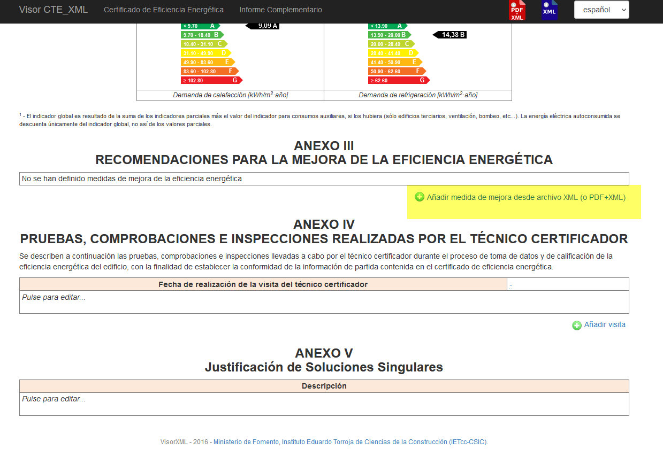Viewport: 663px width, 465px height.
Task: Click the Visor CTE_XML brand title
Action: [54, 10]
